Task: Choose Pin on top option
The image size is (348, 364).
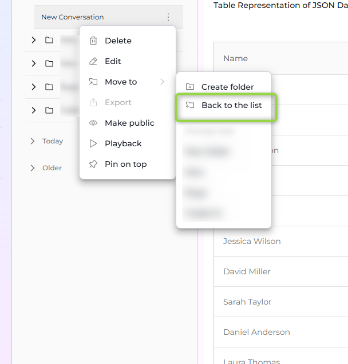Action: 128,164
